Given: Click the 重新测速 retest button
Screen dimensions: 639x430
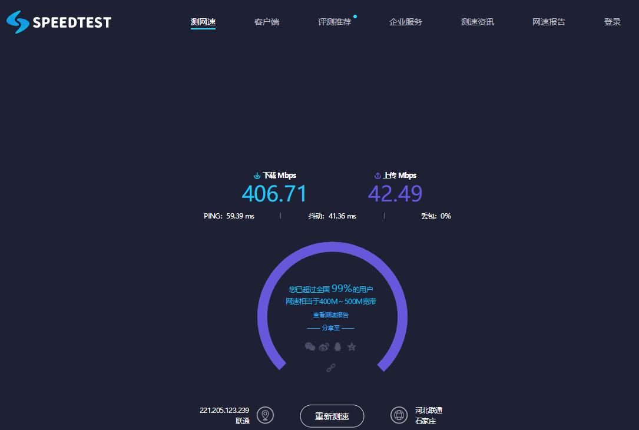Looking at the screenshot, I should (332, 416).
